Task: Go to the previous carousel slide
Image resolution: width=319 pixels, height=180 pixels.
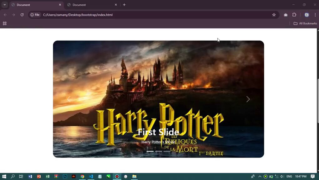Action: pyautogui.click(x=69, y=99)
